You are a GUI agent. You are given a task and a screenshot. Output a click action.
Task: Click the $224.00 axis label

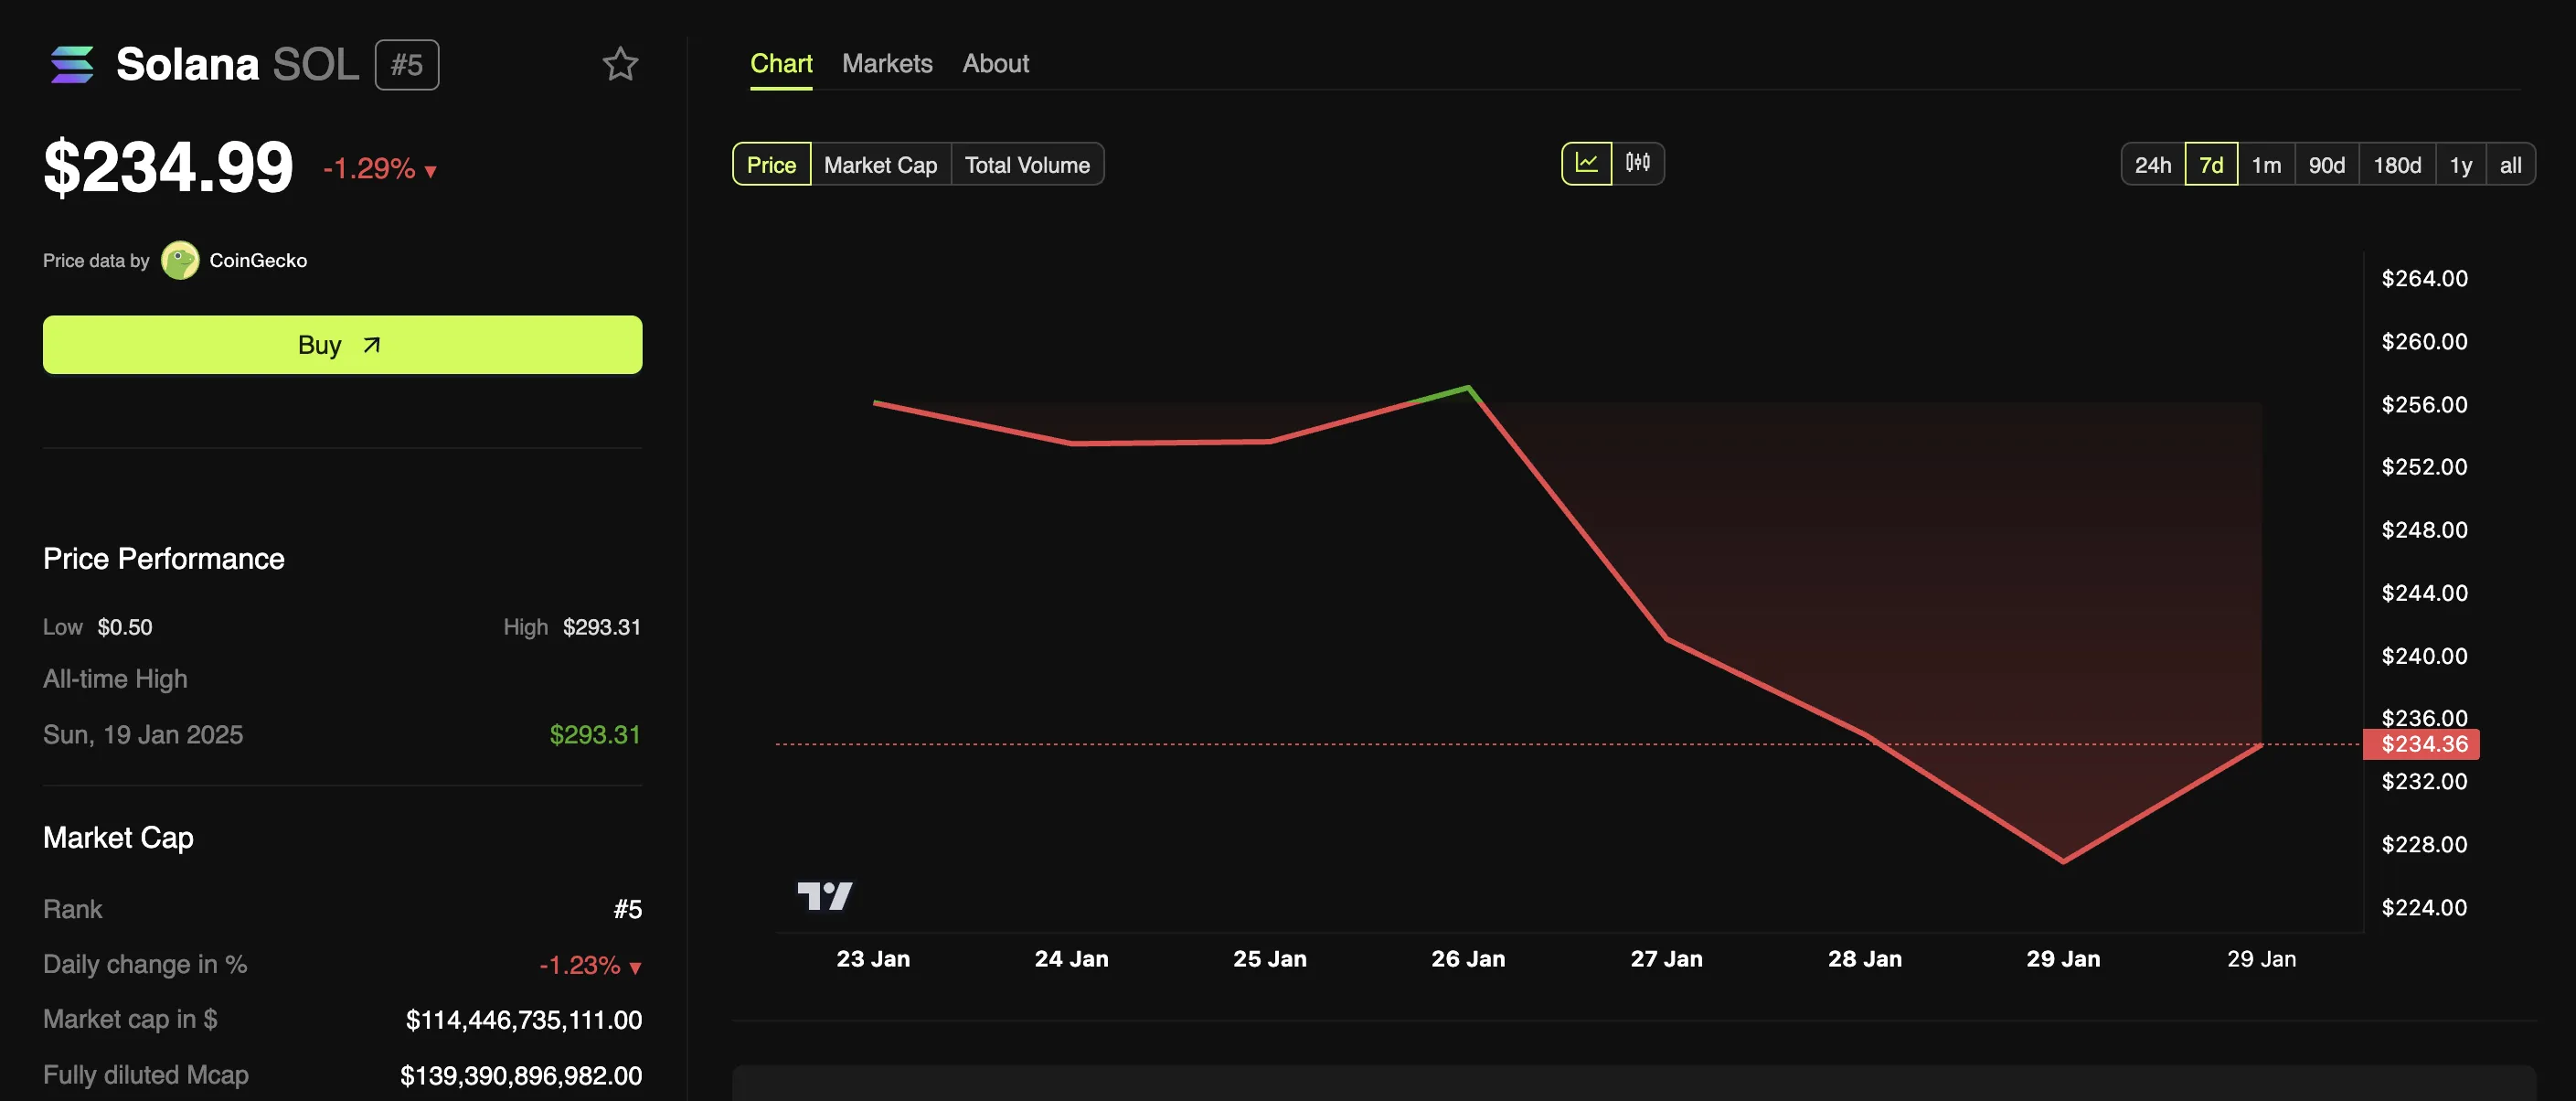[2424, 907]
